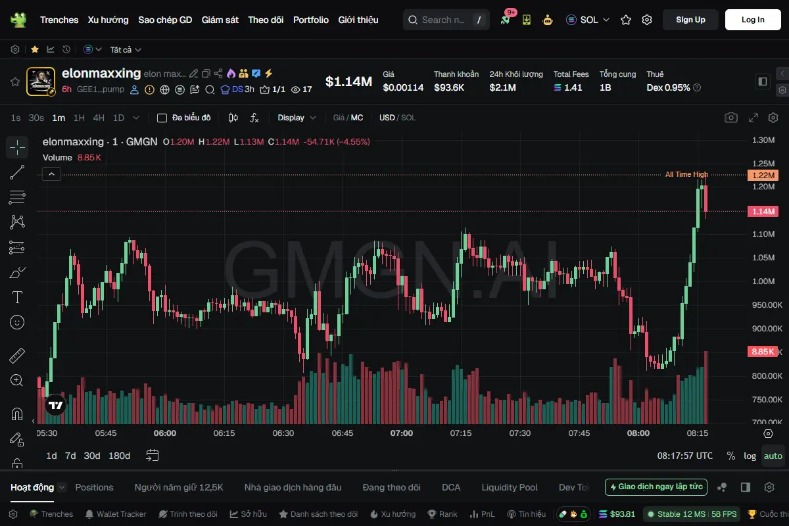Toggle the bottom panel layout icon
Image resolution: width=789 pixels, height=526 pixels.
tap(746, 487)
